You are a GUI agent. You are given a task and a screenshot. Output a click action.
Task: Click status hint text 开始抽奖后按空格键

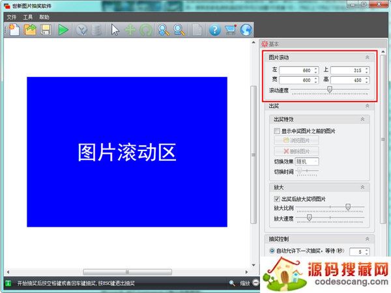[x=76, y=283]
